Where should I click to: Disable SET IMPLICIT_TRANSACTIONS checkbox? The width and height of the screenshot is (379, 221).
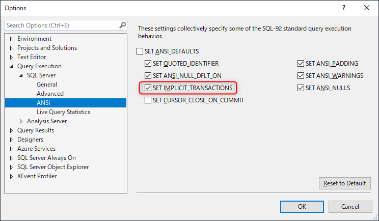point(148,88)
